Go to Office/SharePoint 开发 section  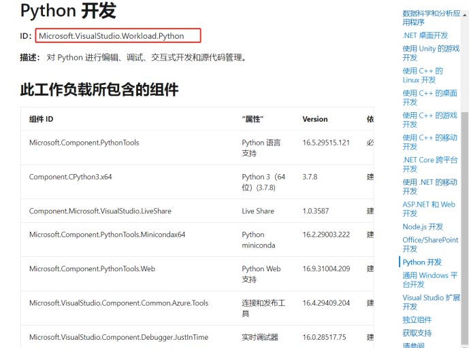coord(430,244)
